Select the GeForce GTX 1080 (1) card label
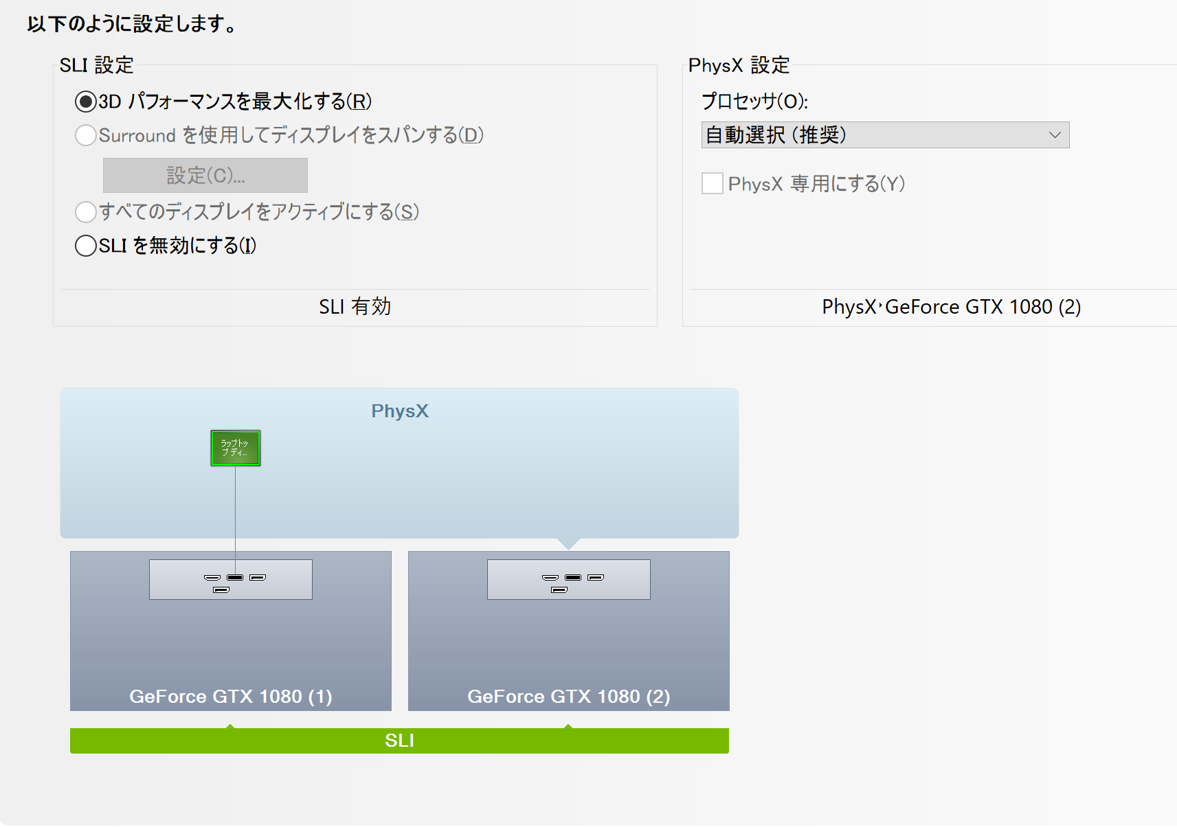Screen dimensions: 1177x827 230,697
